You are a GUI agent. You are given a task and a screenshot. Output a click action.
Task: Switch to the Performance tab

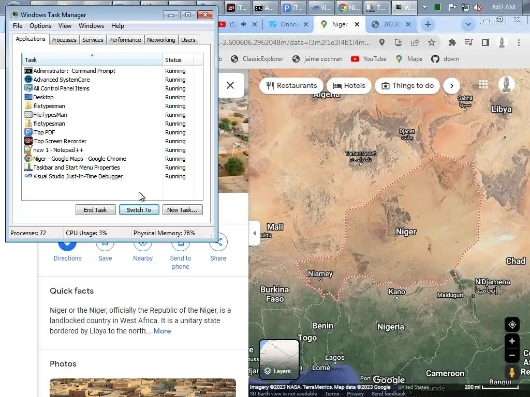pos(125,40)
